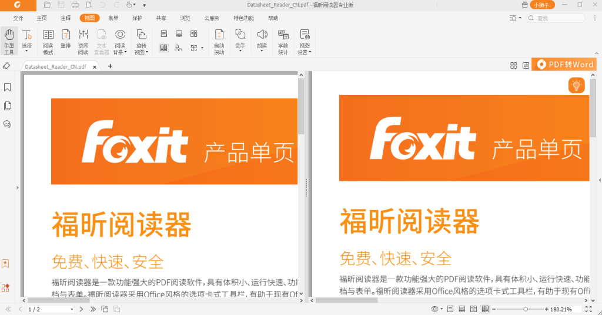
Task: Toggle continuous mode in status bar
Action: click(462, 309)
